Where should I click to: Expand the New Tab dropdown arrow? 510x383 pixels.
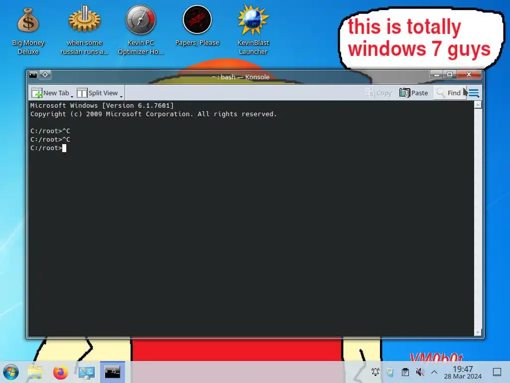point(72,96)
